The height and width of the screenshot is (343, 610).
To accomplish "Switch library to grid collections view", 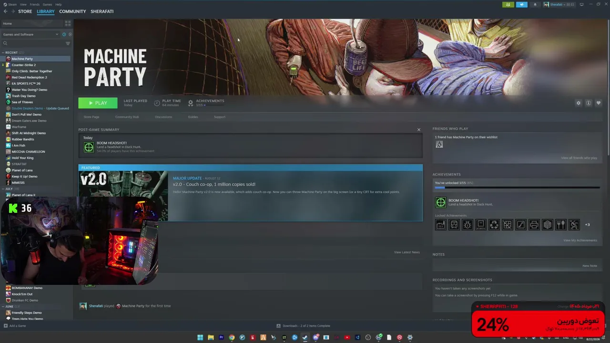I will coord(68,23).
